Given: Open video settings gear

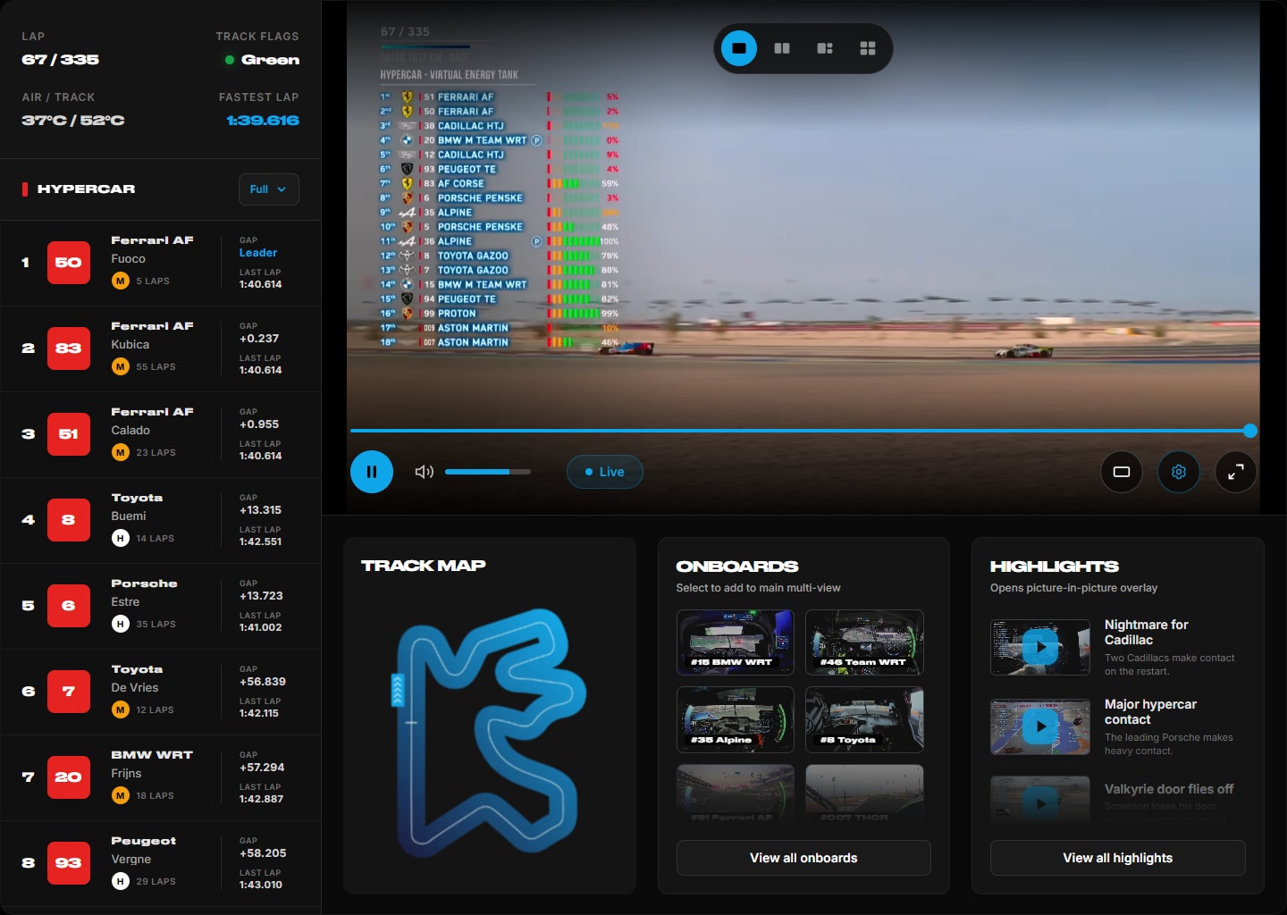Looking at the screenshot, I should [x=1178, y=472].
